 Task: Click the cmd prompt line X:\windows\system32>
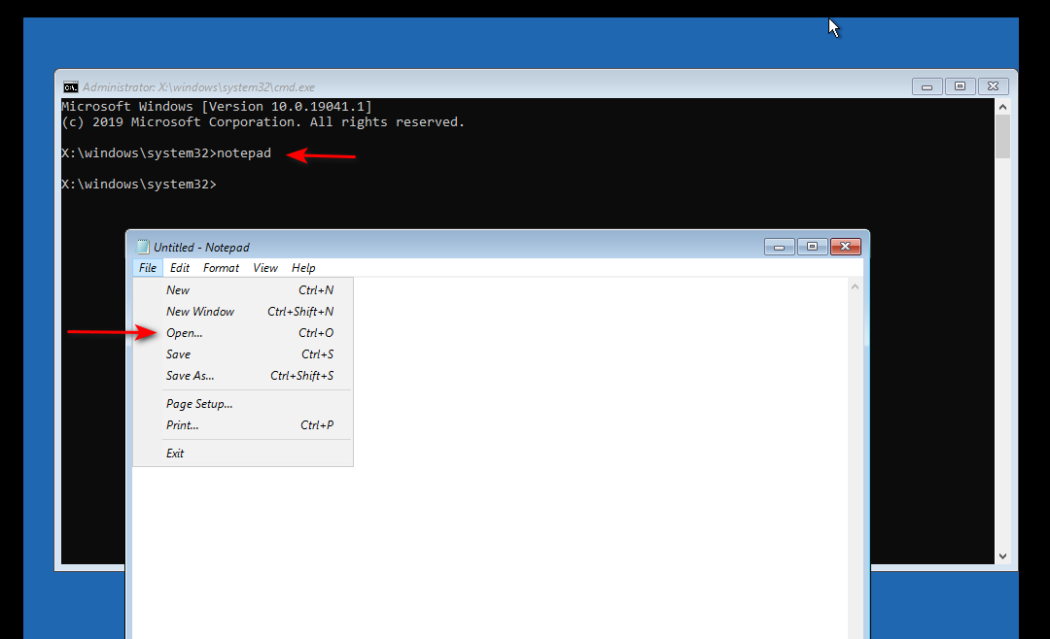click(x=139, y=184)
